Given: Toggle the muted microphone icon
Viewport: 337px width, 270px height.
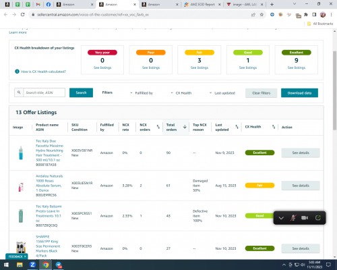Looking at the screenshot, I should pyautogui.click(x=293, y=218).
